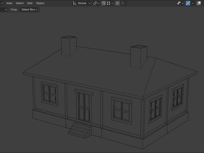Open the View menu

coord(9,3)
